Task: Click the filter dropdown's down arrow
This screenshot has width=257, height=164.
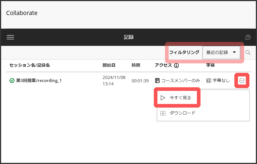Action: pos(234,53)
